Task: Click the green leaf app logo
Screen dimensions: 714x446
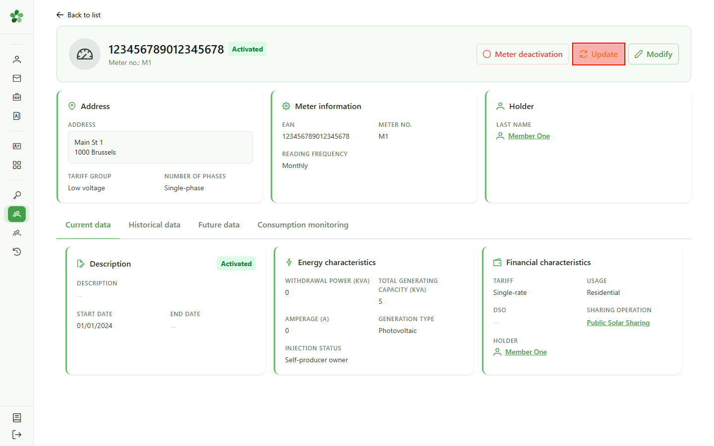Action: click(17, 16)
